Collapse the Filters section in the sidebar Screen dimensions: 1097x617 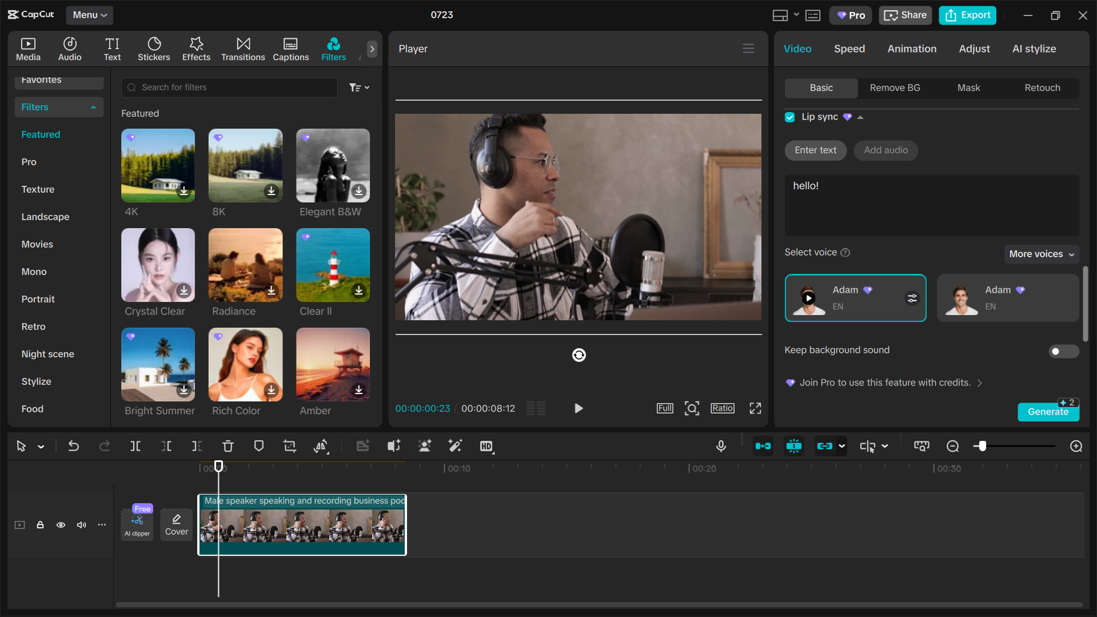click(93, 107)
